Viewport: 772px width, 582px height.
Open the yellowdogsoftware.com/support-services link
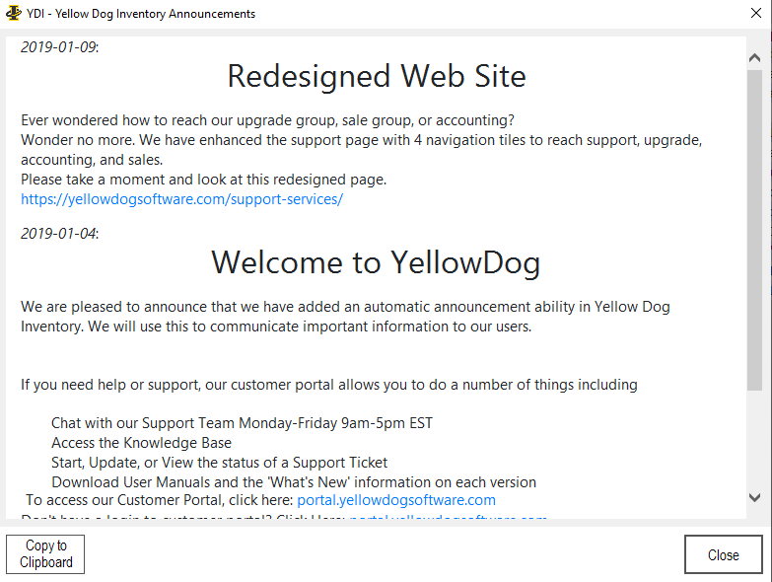click(181, 199)
